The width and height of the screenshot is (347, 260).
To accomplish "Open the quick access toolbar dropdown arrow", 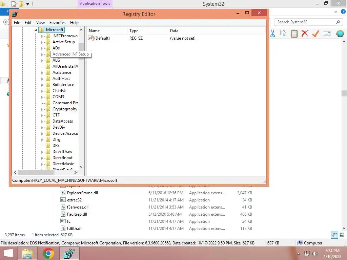I will (x=28, y=4).
